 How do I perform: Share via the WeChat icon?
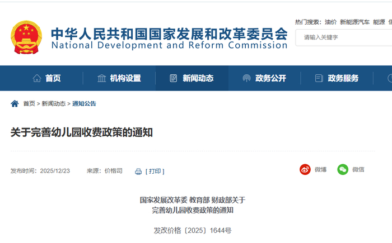(343, 170)
